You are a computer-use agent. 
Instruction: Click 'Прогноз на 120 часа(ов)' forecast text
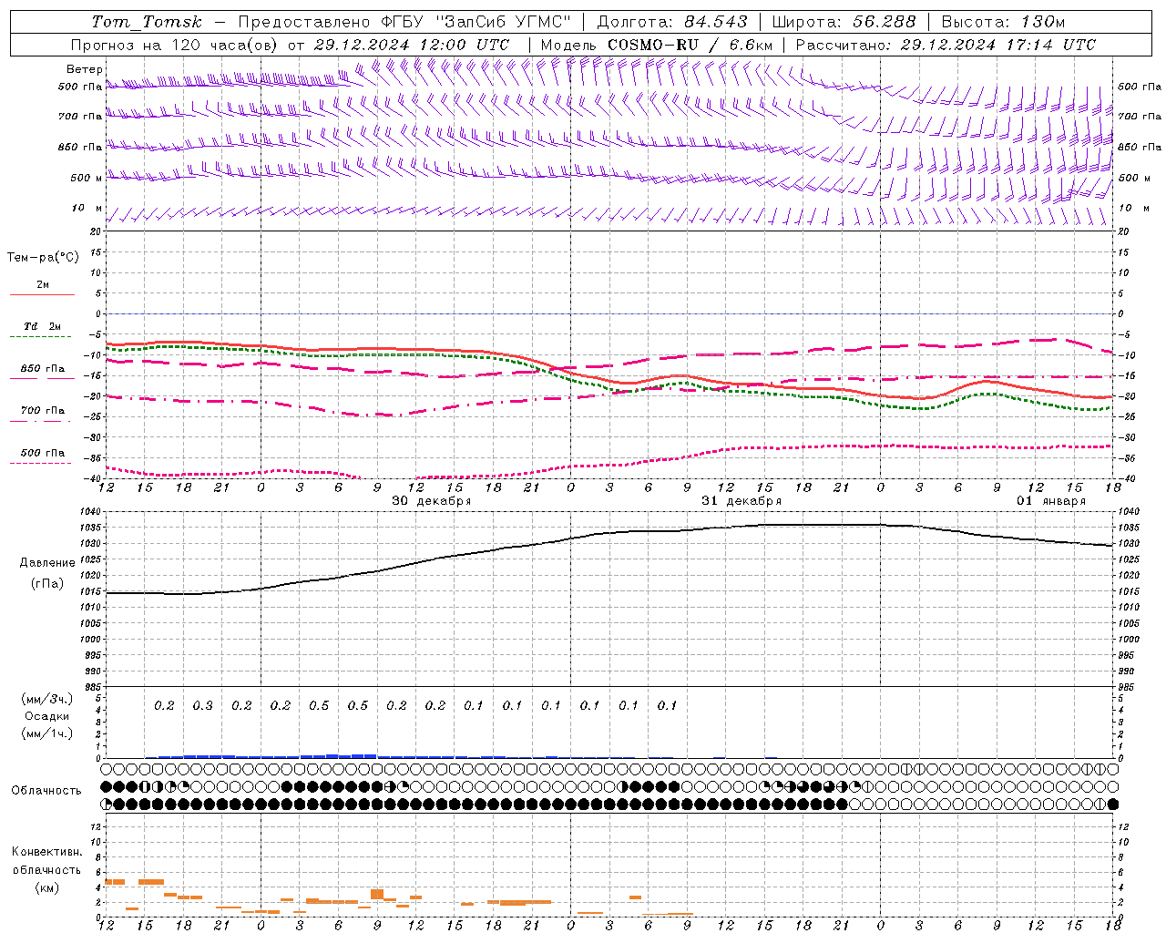(x=175, y=45)
